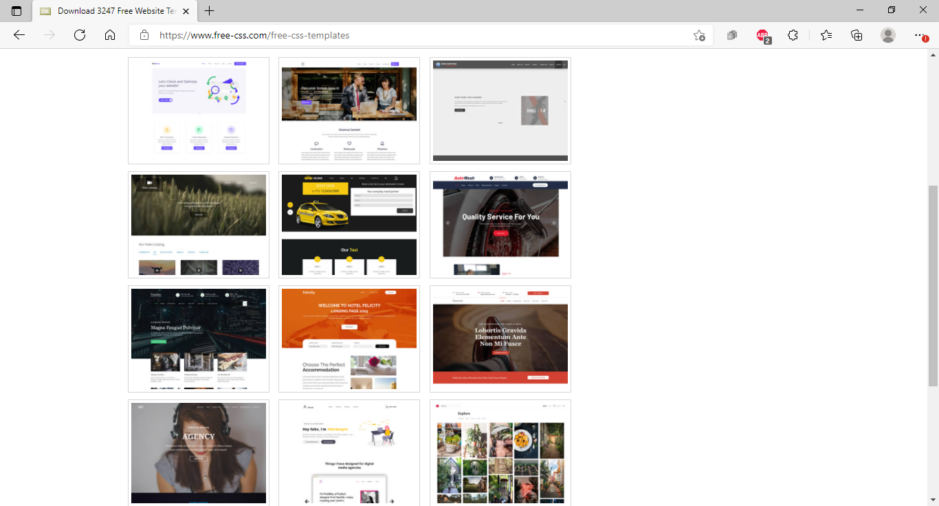Open the browser home page
The width and height of the screenshot is (939, 506).
(x=109, y=35)
